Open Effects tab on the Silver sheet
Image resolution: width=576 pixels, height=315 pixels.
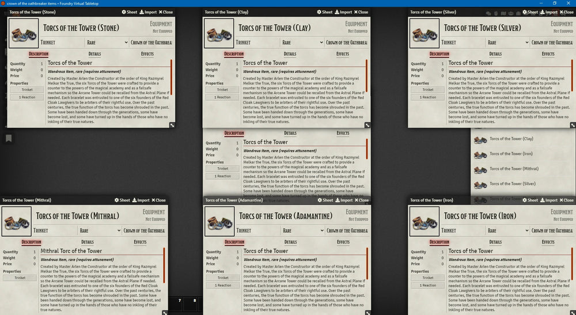(x=548, y=54)
